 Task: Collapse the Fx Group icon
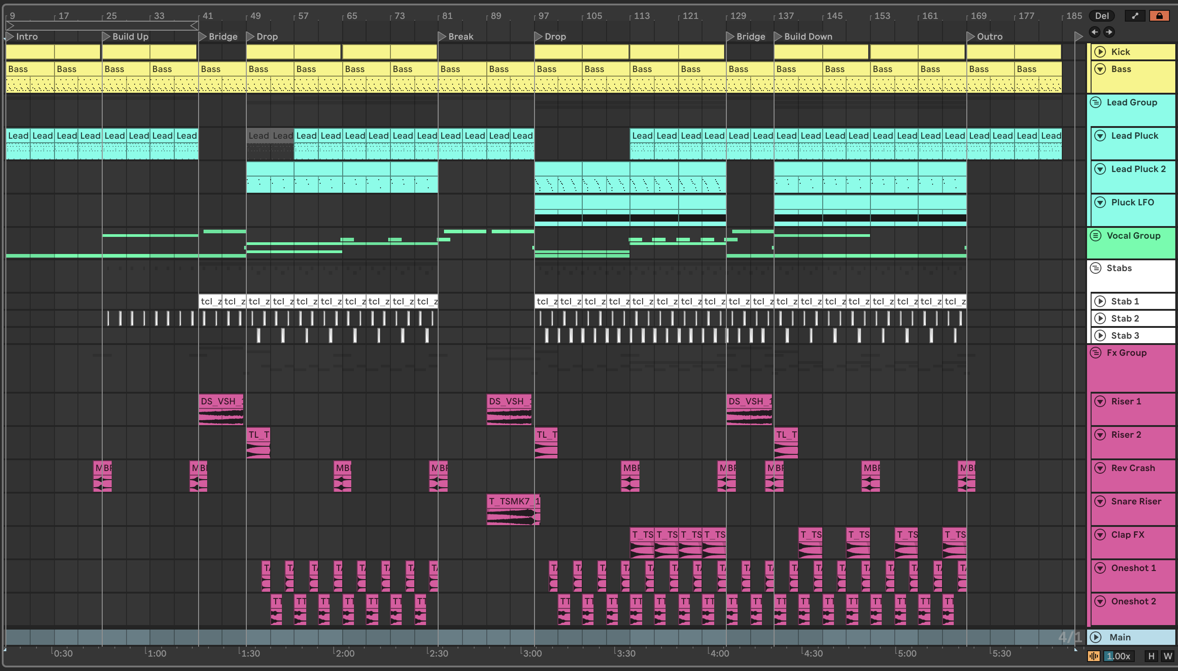(x=1096, y=353)
